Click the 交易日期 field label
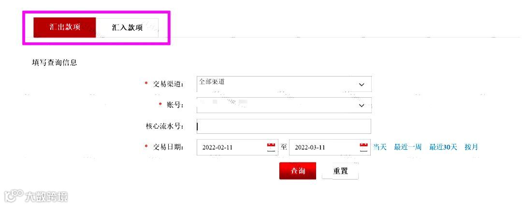Image resolution: width=522 pixels, height=206 pixels. pyautogui.click(x=168, y=147)
